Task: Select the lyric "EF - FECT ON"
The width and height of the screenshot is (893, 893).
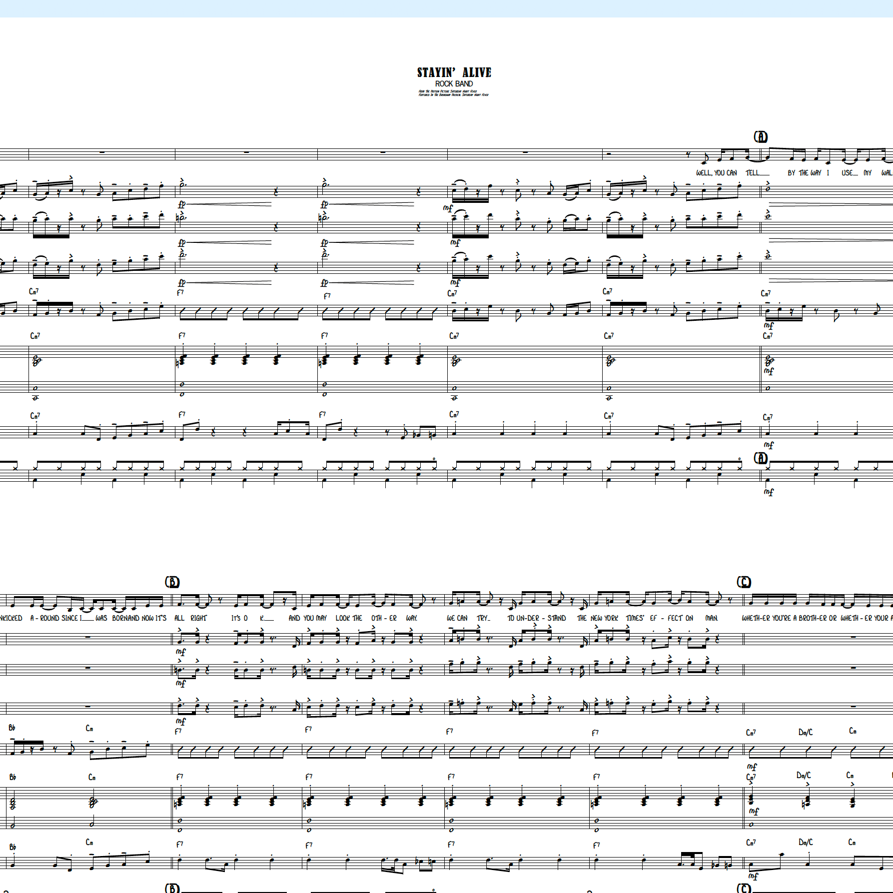Action: pyautogui.click(x=672, y=618)
